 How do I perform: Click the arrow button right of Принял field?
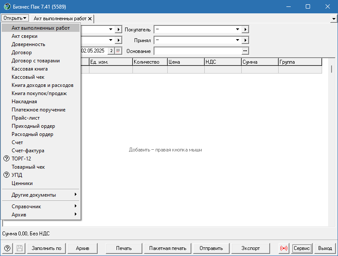coord(245,40)
